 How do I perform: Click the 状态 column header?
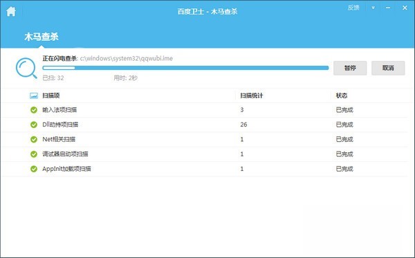342,95
